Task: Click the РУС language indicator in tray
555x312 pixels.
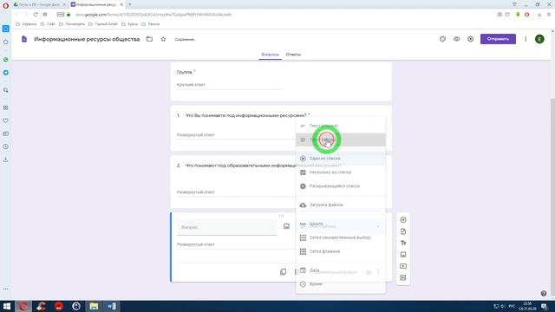Action: pos(512,306)
